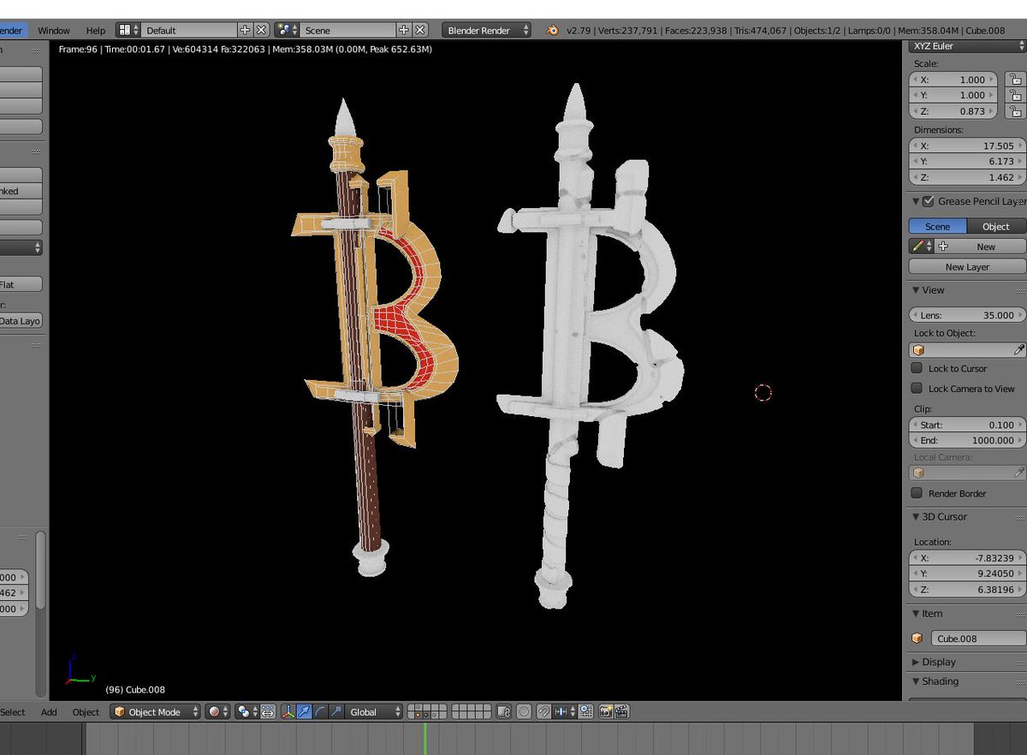
Task: Switch to the Object tab under Grease Pencil
Action: click(x=995, y=226)
